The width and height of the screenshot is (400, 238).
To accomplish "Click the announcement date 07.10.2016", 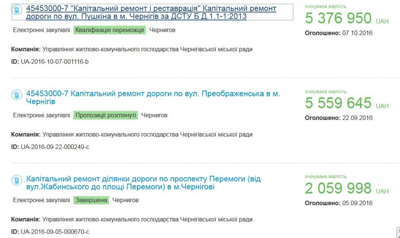I will click(x=357, y=33).
